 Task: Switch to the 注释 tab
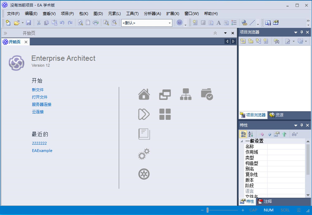pyautogui.click(x=265, y=201)
